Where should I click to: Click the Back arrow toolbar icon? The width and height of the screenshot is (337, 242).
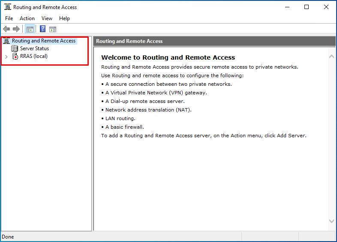coord(6,29)
